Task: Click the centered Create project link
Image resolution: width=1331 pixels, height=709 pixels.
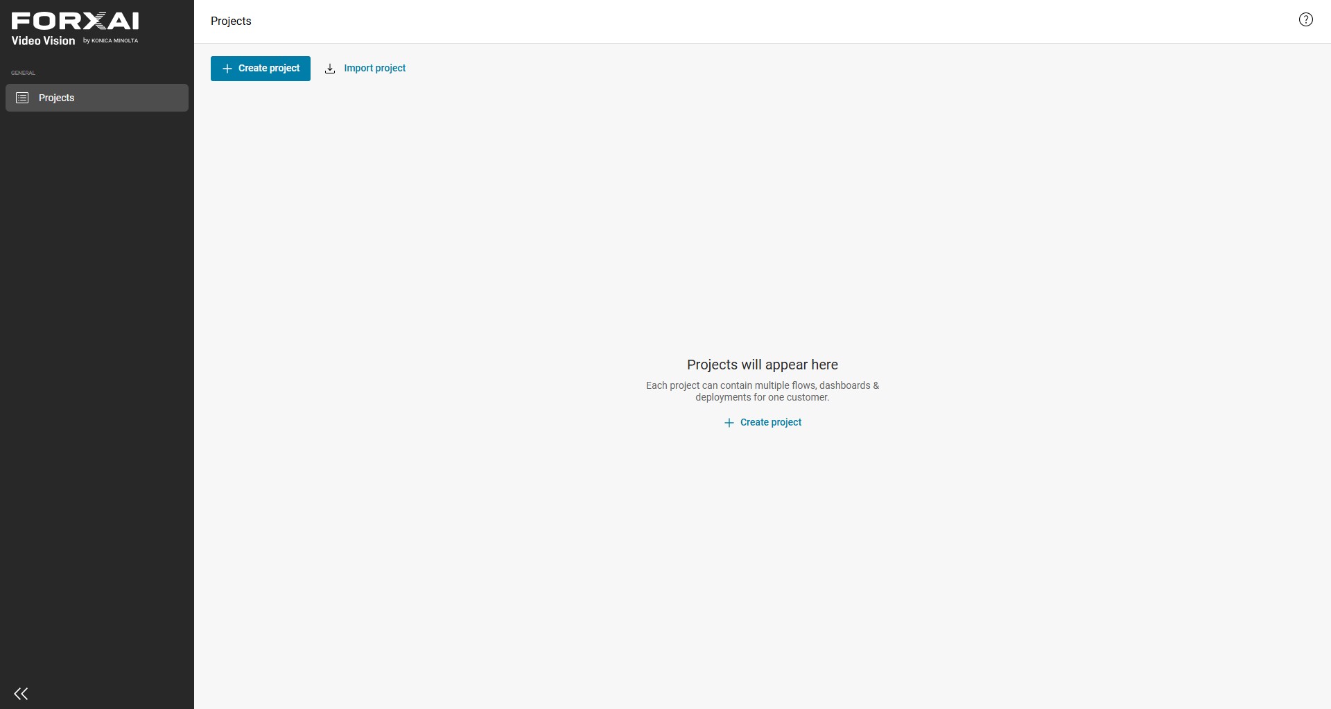Action: 763,423
